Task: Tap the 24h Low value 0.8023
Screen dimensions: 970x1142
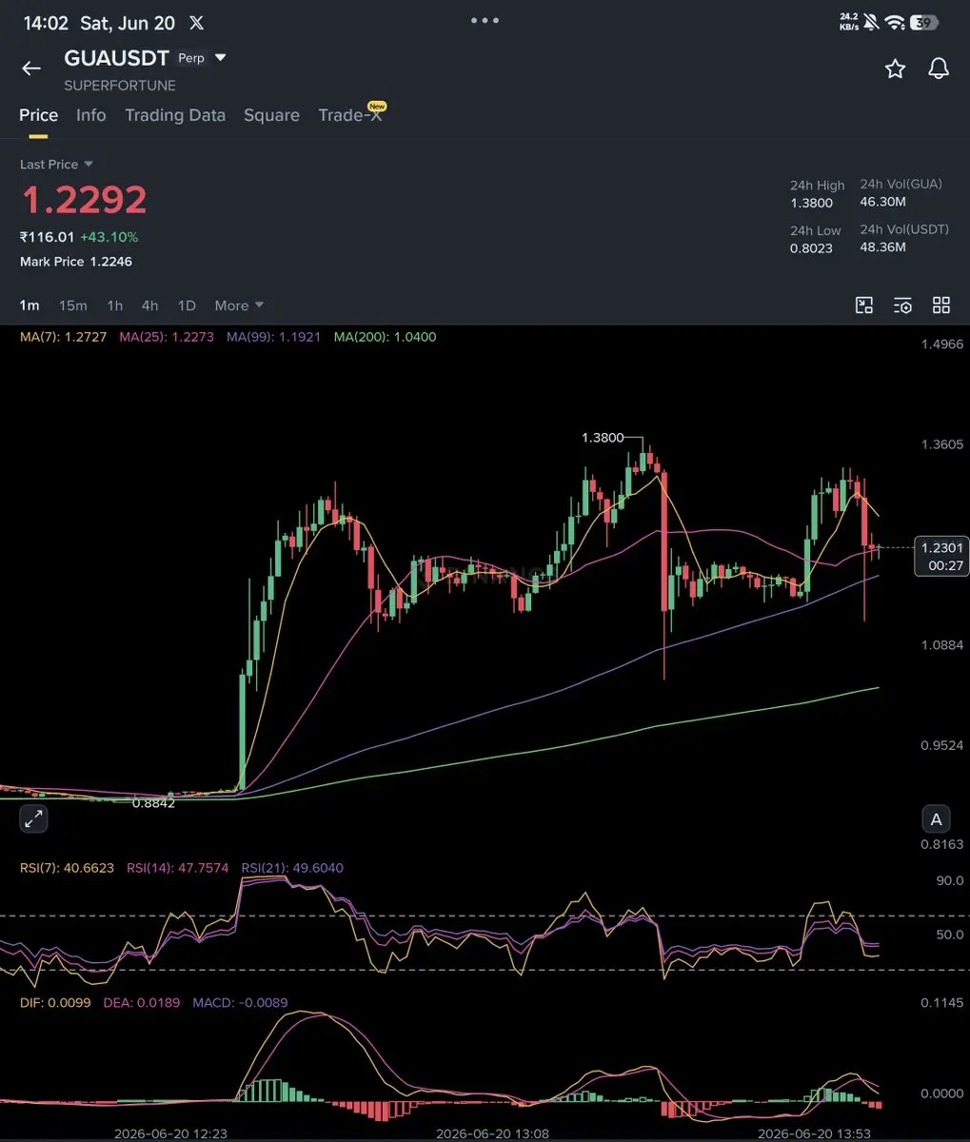Action: coord(811,248)
